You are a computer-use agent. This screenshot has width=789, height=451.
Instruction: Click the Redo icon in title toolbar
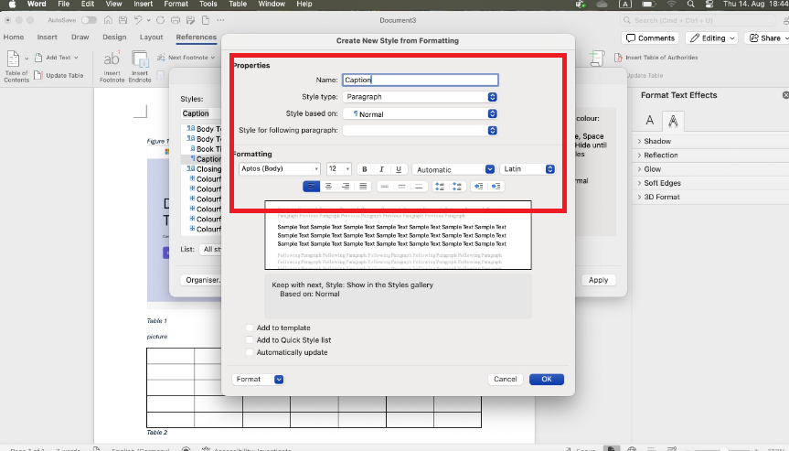click(x=161, y=20)
